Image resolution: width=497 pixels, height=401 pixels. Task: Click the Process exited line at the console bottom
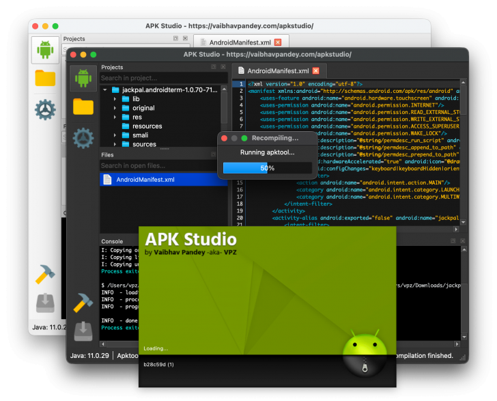click(x=119, y=327)
